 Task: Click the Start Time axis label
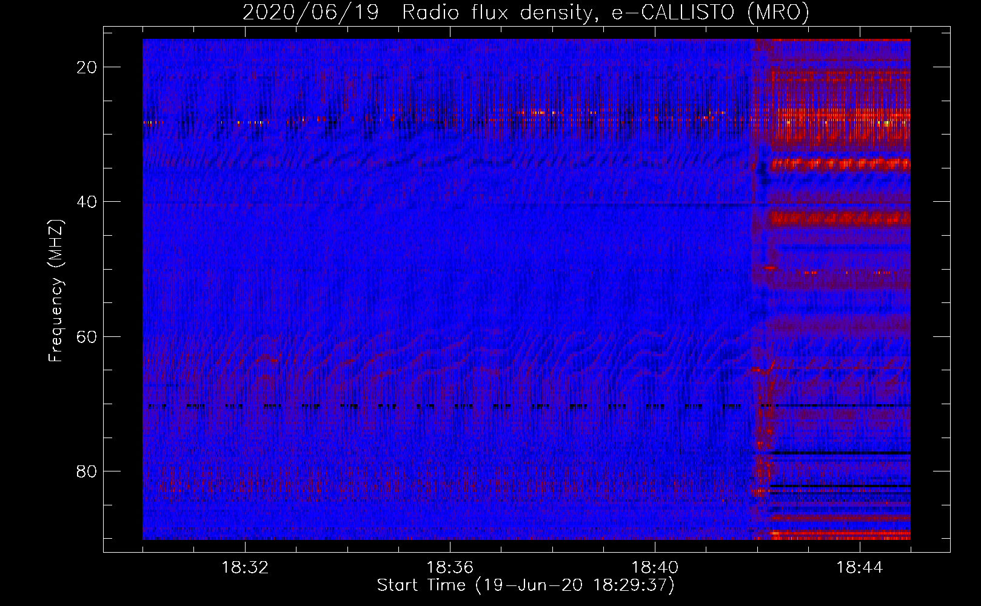[x=526, y=585]
